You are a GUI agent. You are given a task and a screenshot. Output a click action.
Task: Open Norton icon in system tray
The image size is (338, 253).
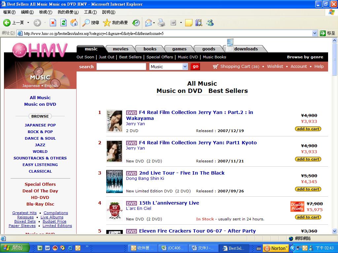276,248
